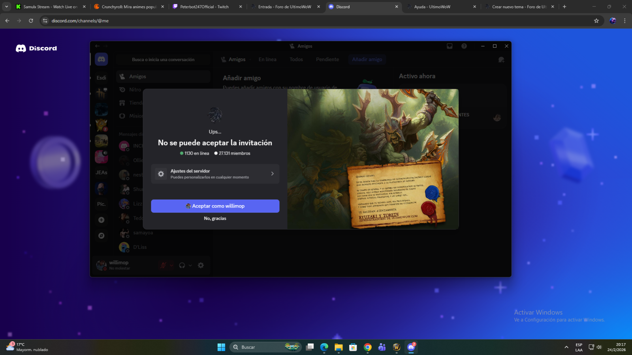This screenshot has height=355, width=632.
Task: Open the Añadir amigo tab
Action: (367, 60)
